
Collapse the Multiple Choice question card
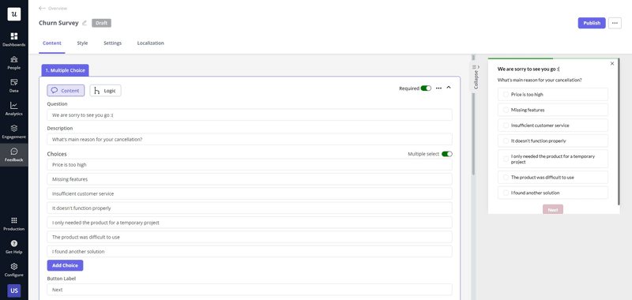[449, 88]
